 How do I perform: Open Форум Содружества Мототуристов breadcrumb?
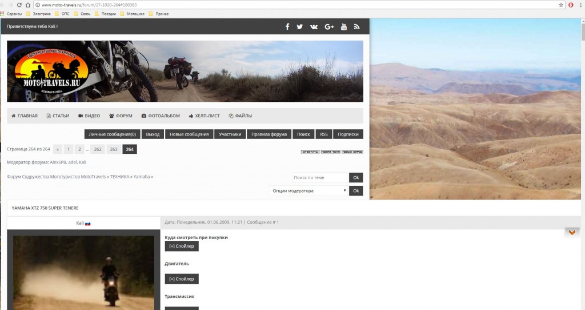[57, 177]
